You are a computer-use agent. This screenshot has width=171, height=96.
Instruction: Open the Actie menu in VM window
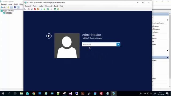[x=35, y=6]
